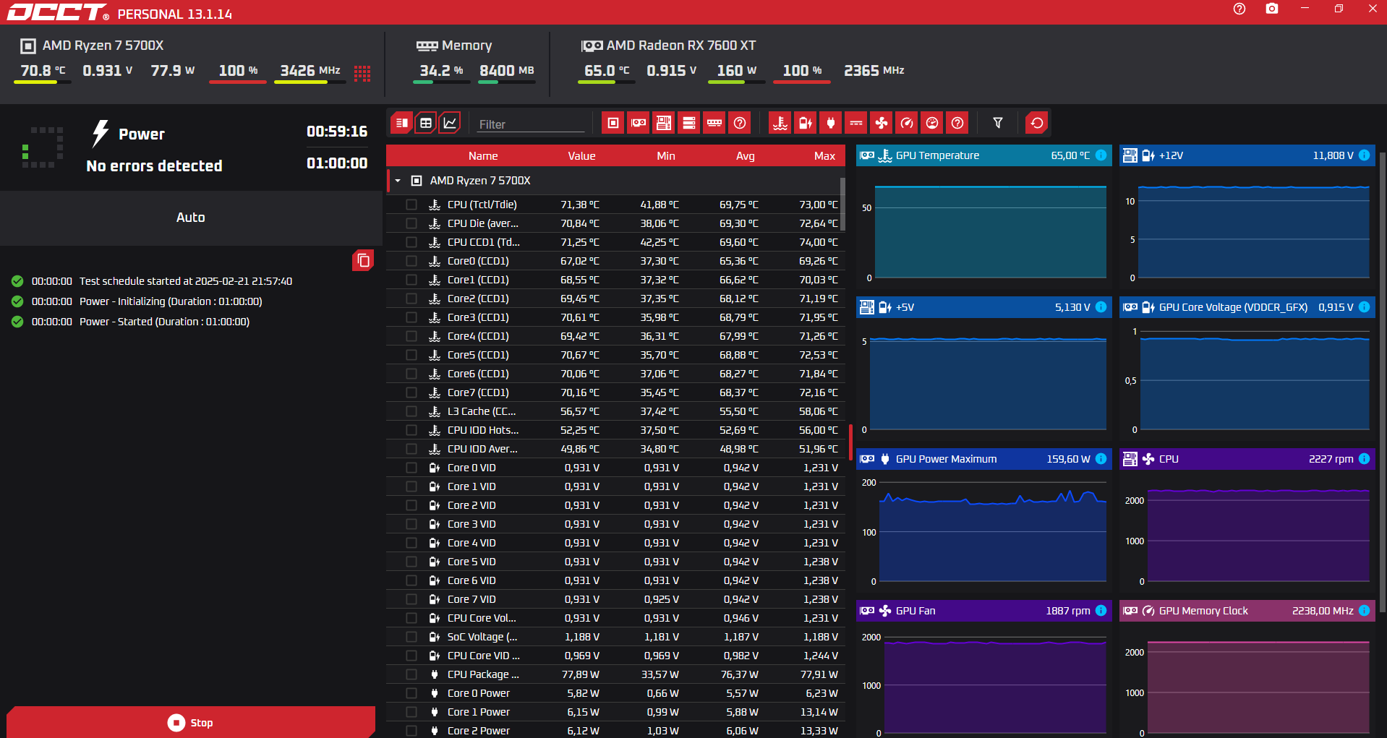Click the 'No errors detected' status text
Viewport: 1387px width, 738px height.
(x=154, y=166)
